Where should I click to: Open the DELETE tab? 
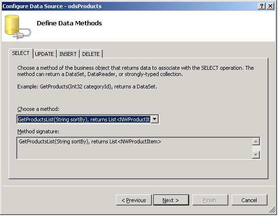91,54
